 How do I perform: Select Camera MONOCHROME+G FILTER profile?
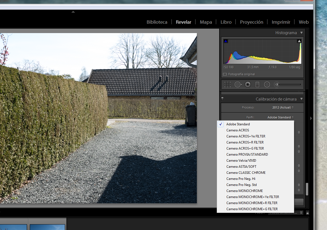point(256,209)
